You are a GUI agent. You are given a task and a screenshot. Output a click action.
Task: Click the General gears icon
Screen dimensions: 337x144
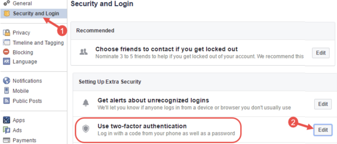(x=7, y=3)
